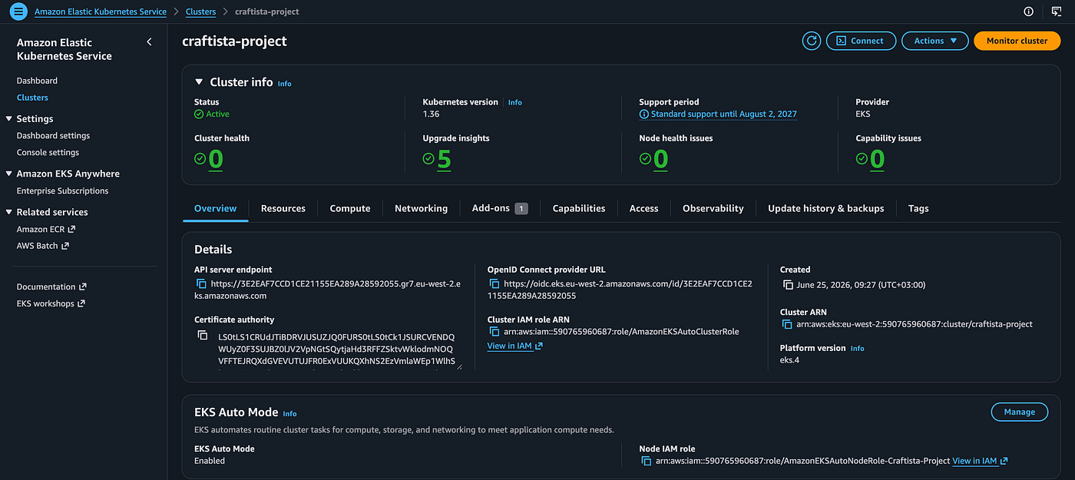This screenshot has width=1075, height=480.
Task: Open the AWS Batch external link
Action: tap(43, 247)
